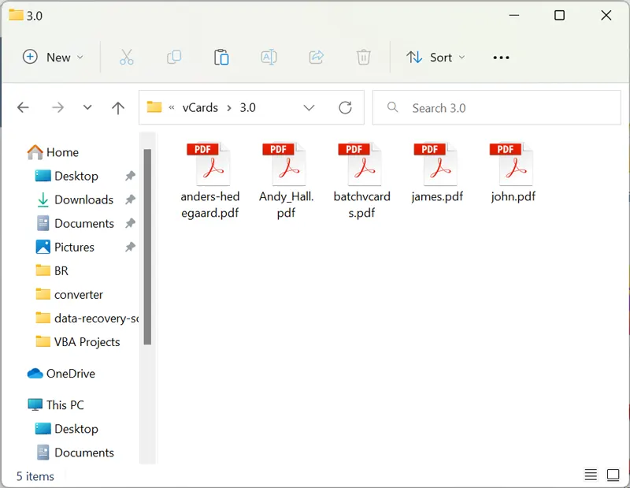Click the Paste clipboard icon

(221, 57)
